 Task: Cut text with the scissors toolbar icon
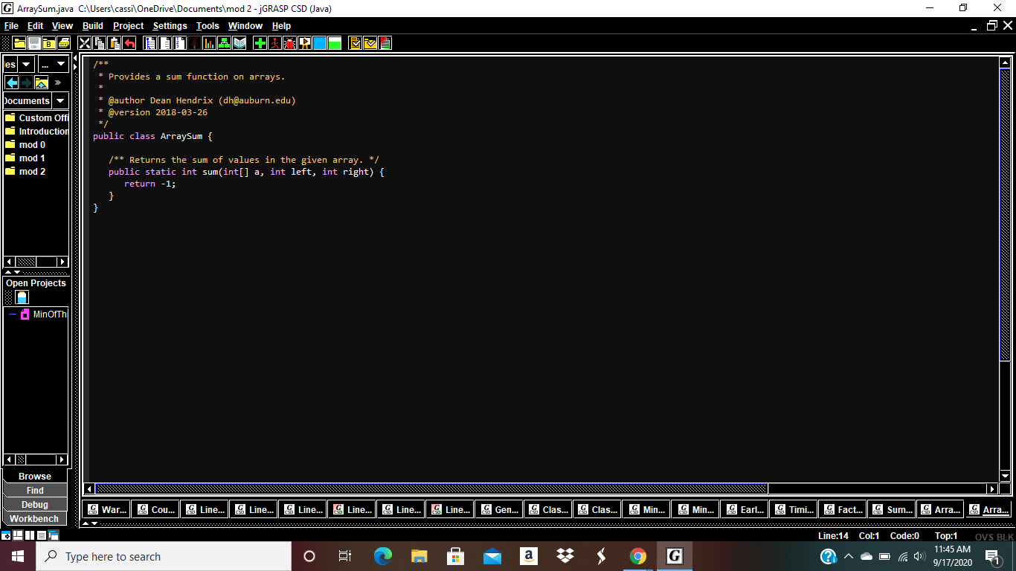point(84,42)
